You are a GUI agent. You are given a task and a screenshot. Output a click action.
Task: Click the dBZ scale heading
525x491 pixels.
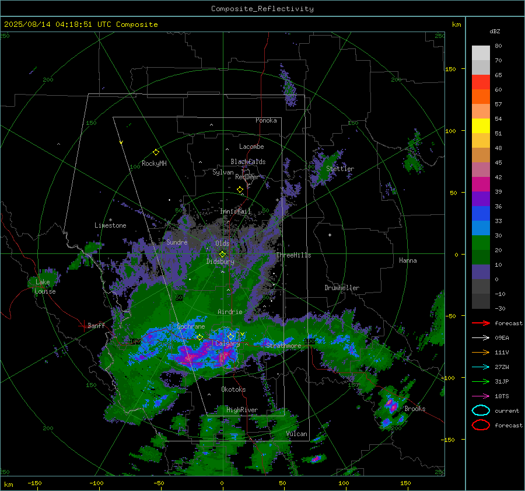click(x=495, y=31)
